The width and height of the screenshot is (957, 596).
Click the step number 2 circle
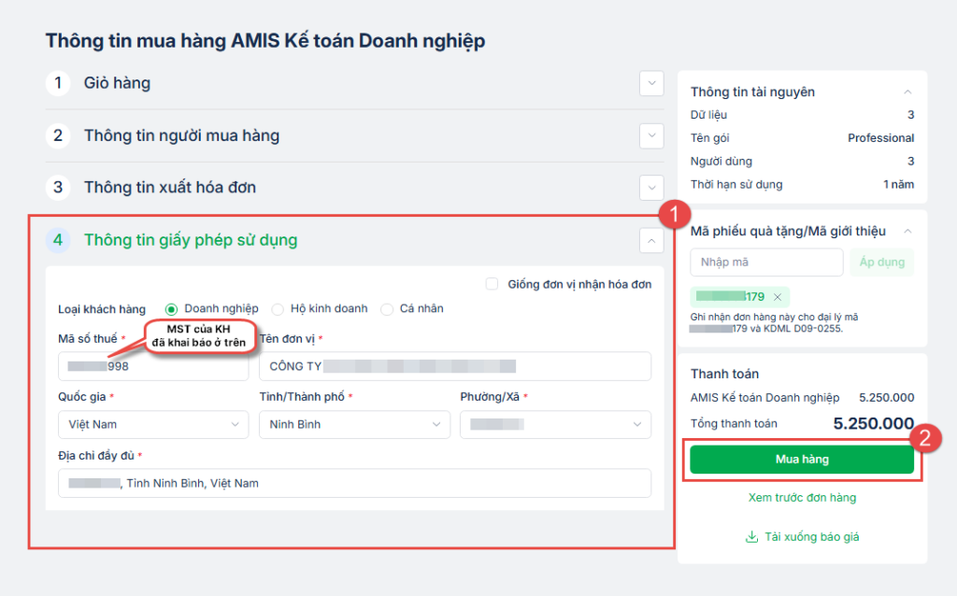[x=58, y=135]
